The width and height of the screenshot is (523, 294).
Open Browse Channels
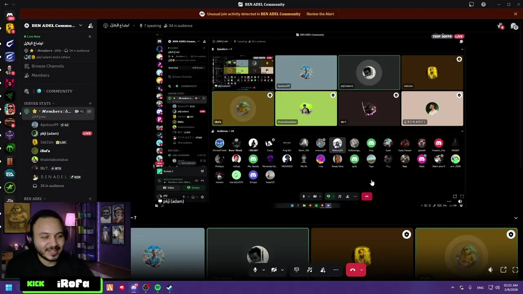[x=47, y=66]
